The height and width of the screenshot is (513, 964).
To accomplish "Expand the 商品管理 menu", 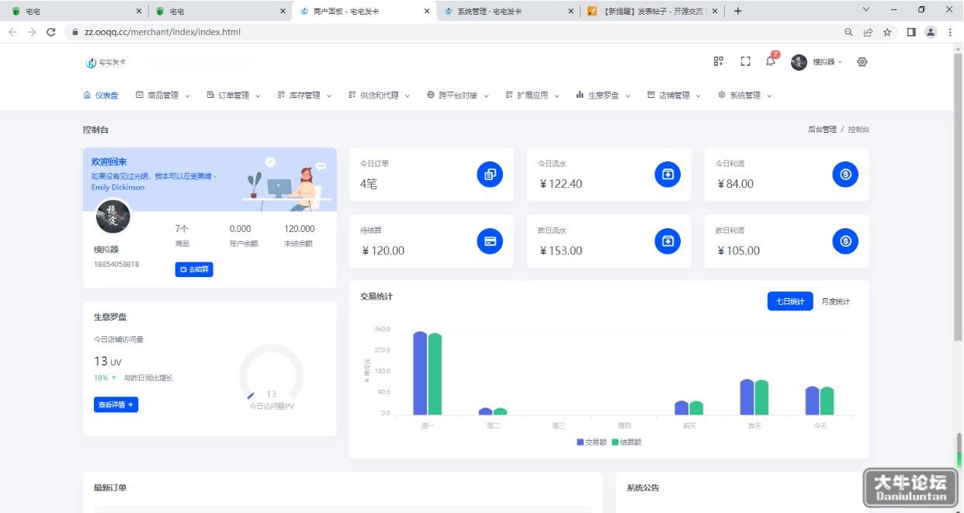I will click(163, 95).
